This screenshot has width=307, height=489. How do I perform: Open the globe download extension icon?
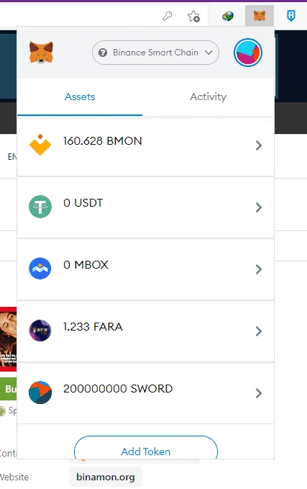tap(228, 16)
